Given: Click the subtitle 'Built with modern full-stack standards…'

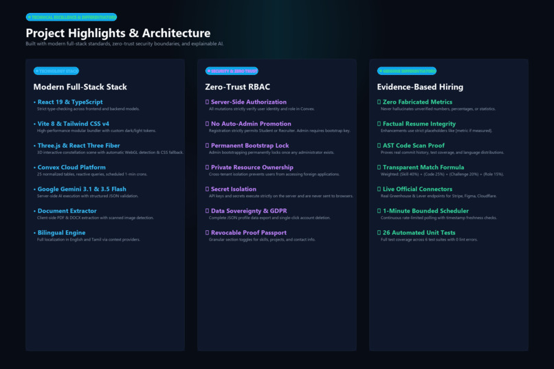Looking at the screenshot, I should click(124, 44).
